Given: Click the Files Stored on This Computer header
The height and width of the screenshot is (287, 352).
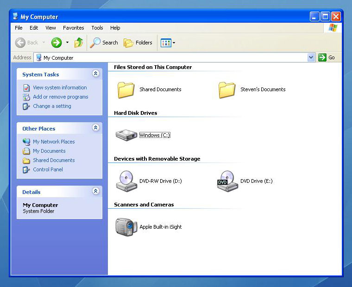Looking at the screenshot, I should point(153,67).
